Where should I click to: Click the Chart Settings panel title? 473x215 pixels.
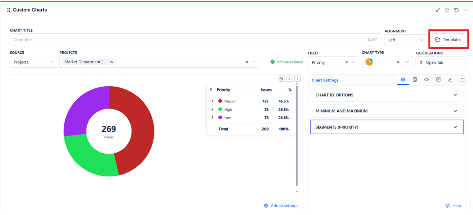pyautogui.click(x=325, y=80)
